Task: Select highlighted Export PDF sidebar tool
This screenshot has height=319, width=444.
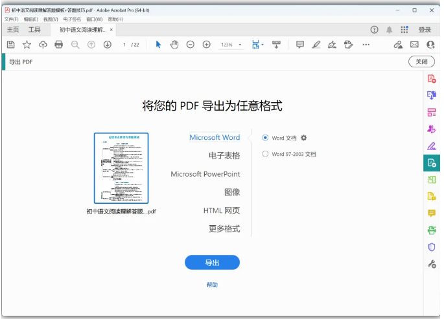Action: [432, 163]
